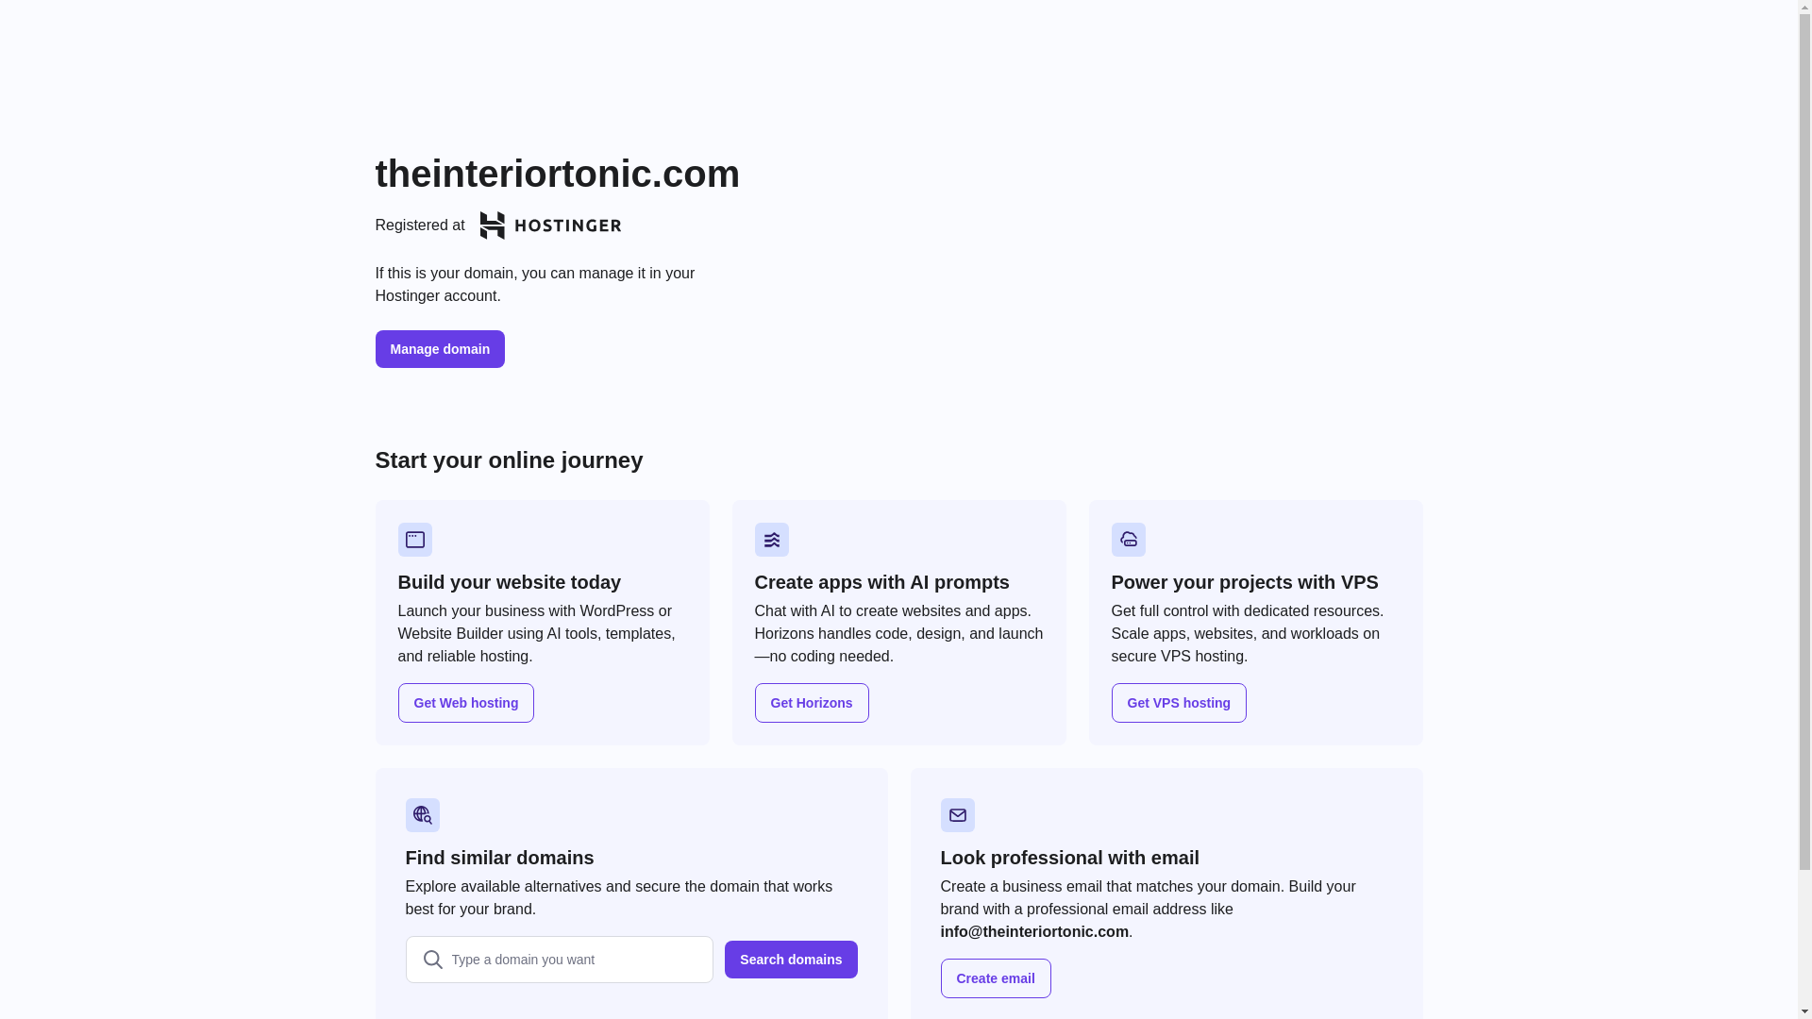Image resolution: width=1812 pixels, height=1019 pixels.
Task: Click the 'Create apps with AI prompts' title
Action: pyautogui.click(x=882, y=582)
